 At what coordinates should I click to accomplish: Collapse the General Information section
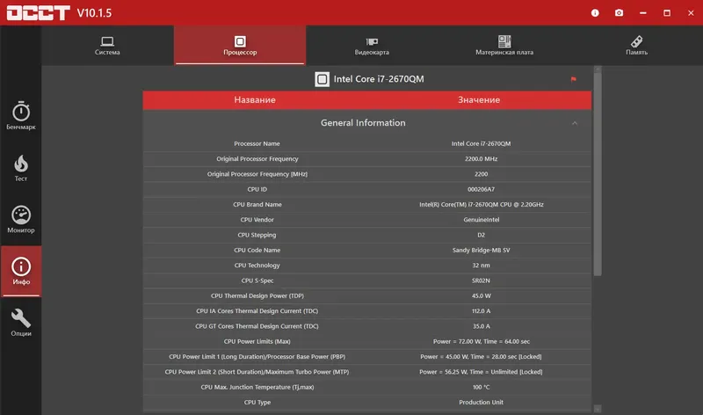pyautogui.click(x=575, y=123)
